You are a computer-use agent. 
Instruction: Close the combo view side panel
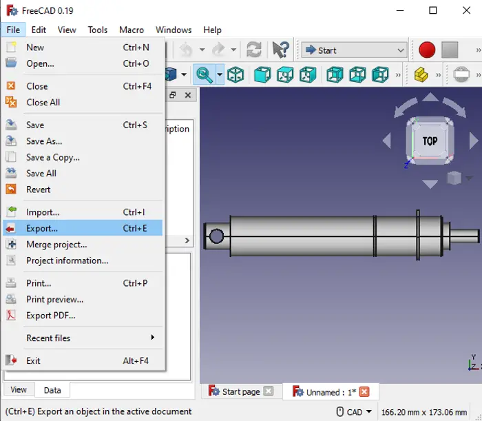point(188,95)
